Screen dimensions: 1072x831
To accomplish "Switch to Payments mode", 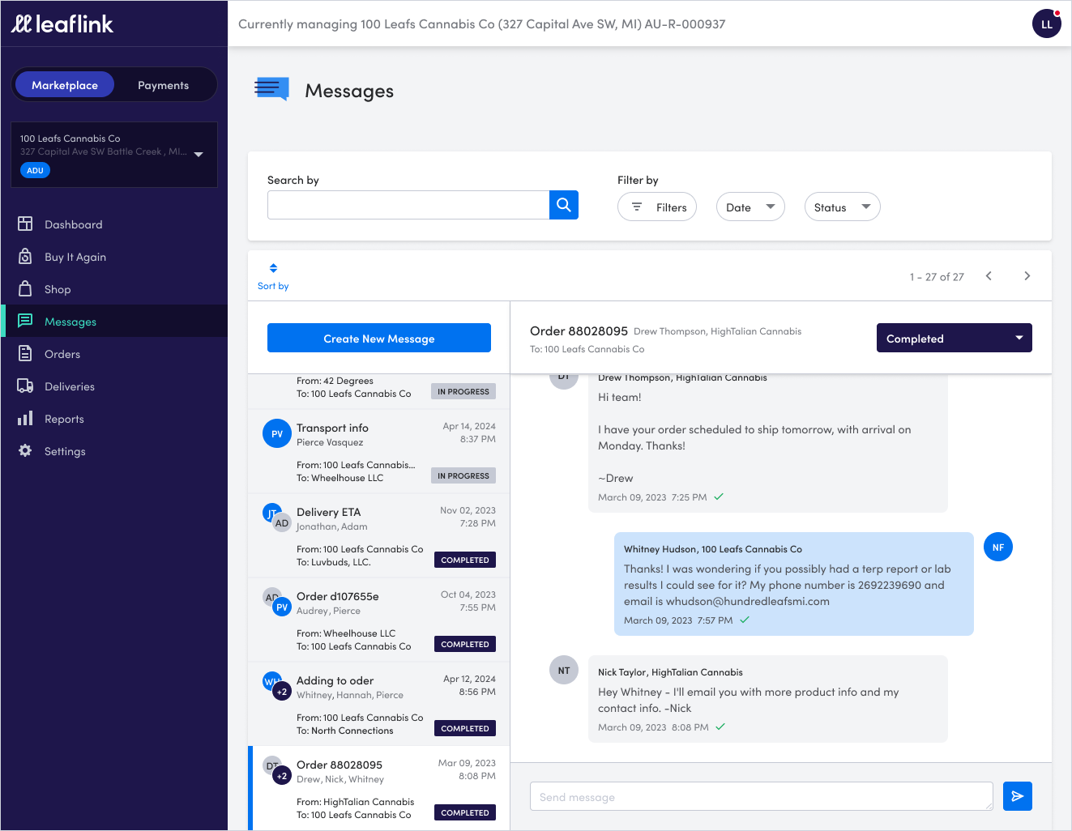I will (x=163, y=85).
